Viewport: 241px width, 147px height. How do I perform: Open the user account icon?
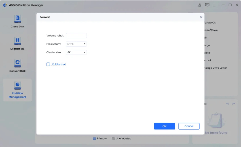pos(200,5)
